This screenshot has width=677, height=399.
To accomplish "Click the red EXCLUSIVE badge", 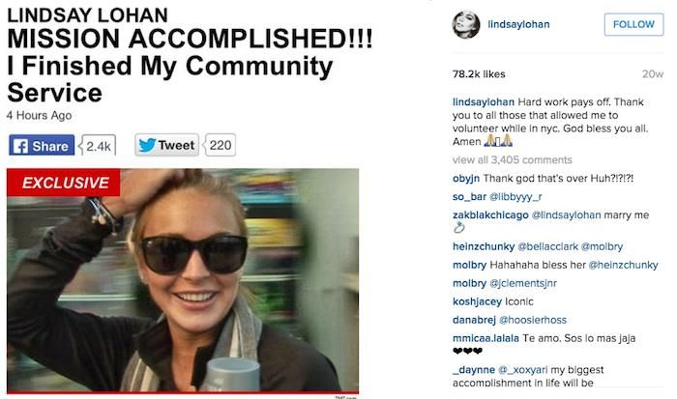I will coord(64,183).
